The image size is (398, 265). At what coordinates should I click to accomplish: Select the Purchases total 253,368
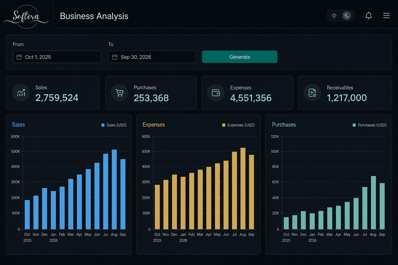(x=151, y=98)
